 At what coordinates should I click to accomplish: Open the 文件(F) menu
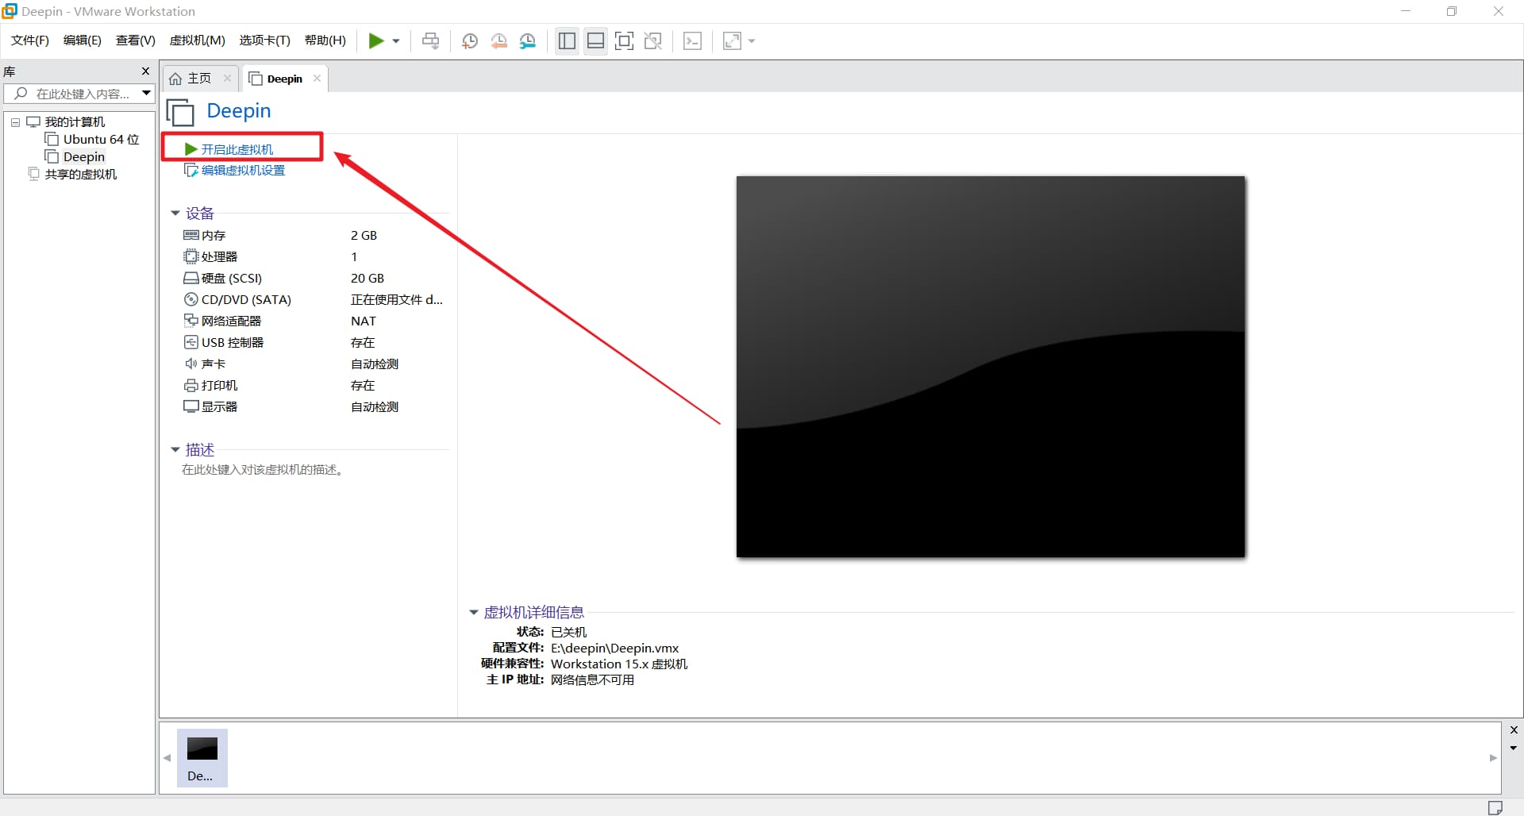coord(30,40)
